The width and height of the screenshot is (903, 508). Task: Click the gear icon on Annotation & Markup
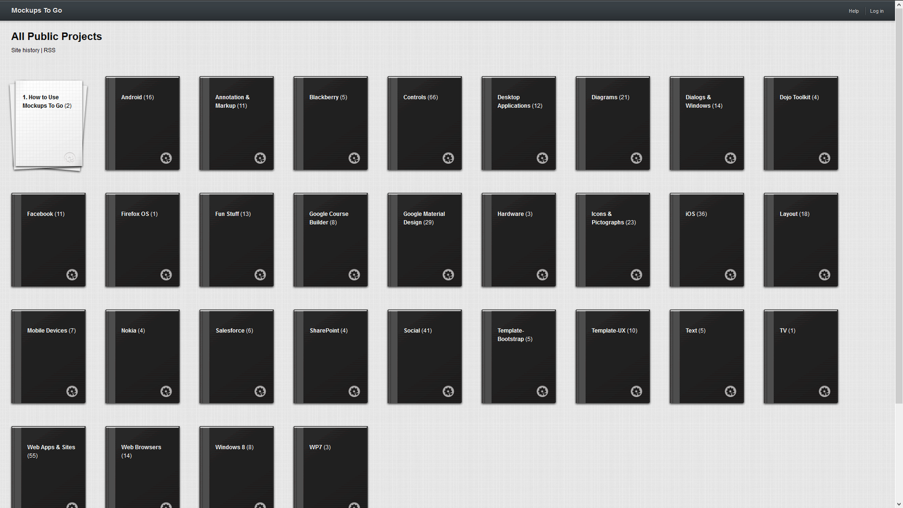(x=260, y=158)
